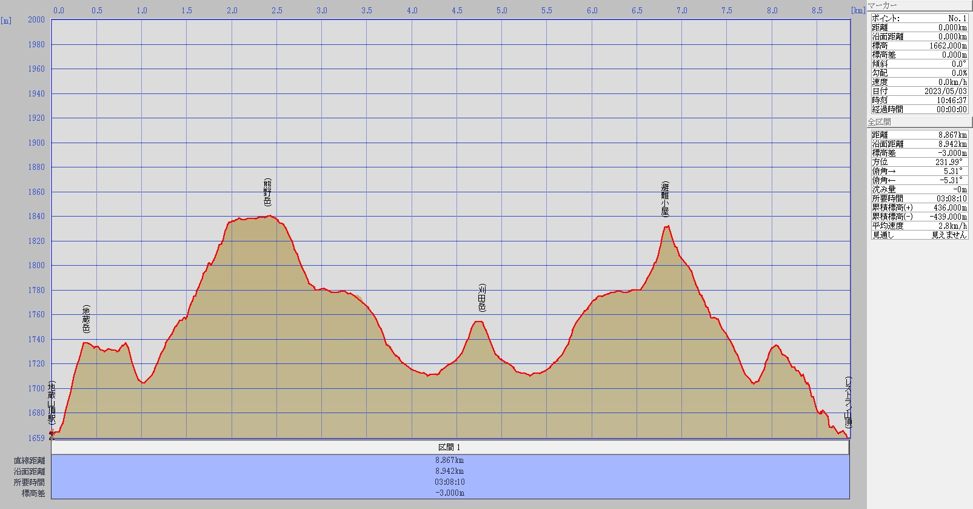The width and height of the screenshot is (973, 509).
Task: Click the 刈田岳 waypoint label
Action: pos(482,297)
